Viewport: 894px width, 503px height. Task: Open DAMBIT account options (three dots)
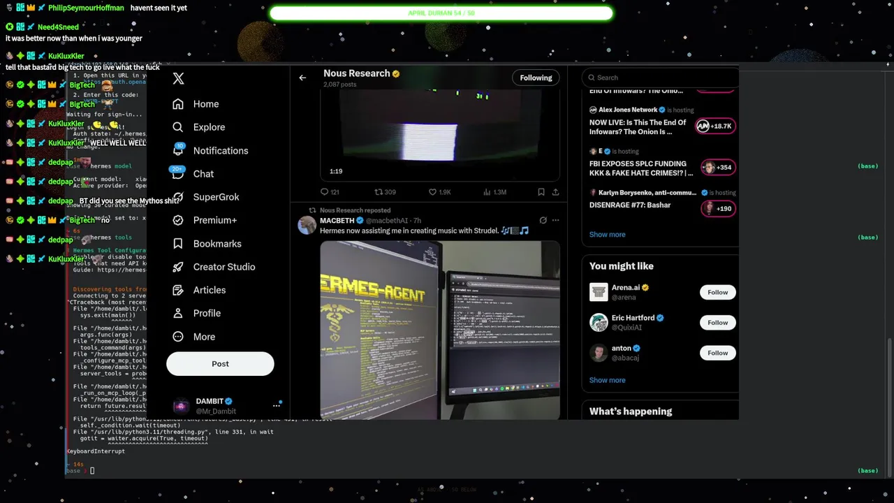click(276, 405)
